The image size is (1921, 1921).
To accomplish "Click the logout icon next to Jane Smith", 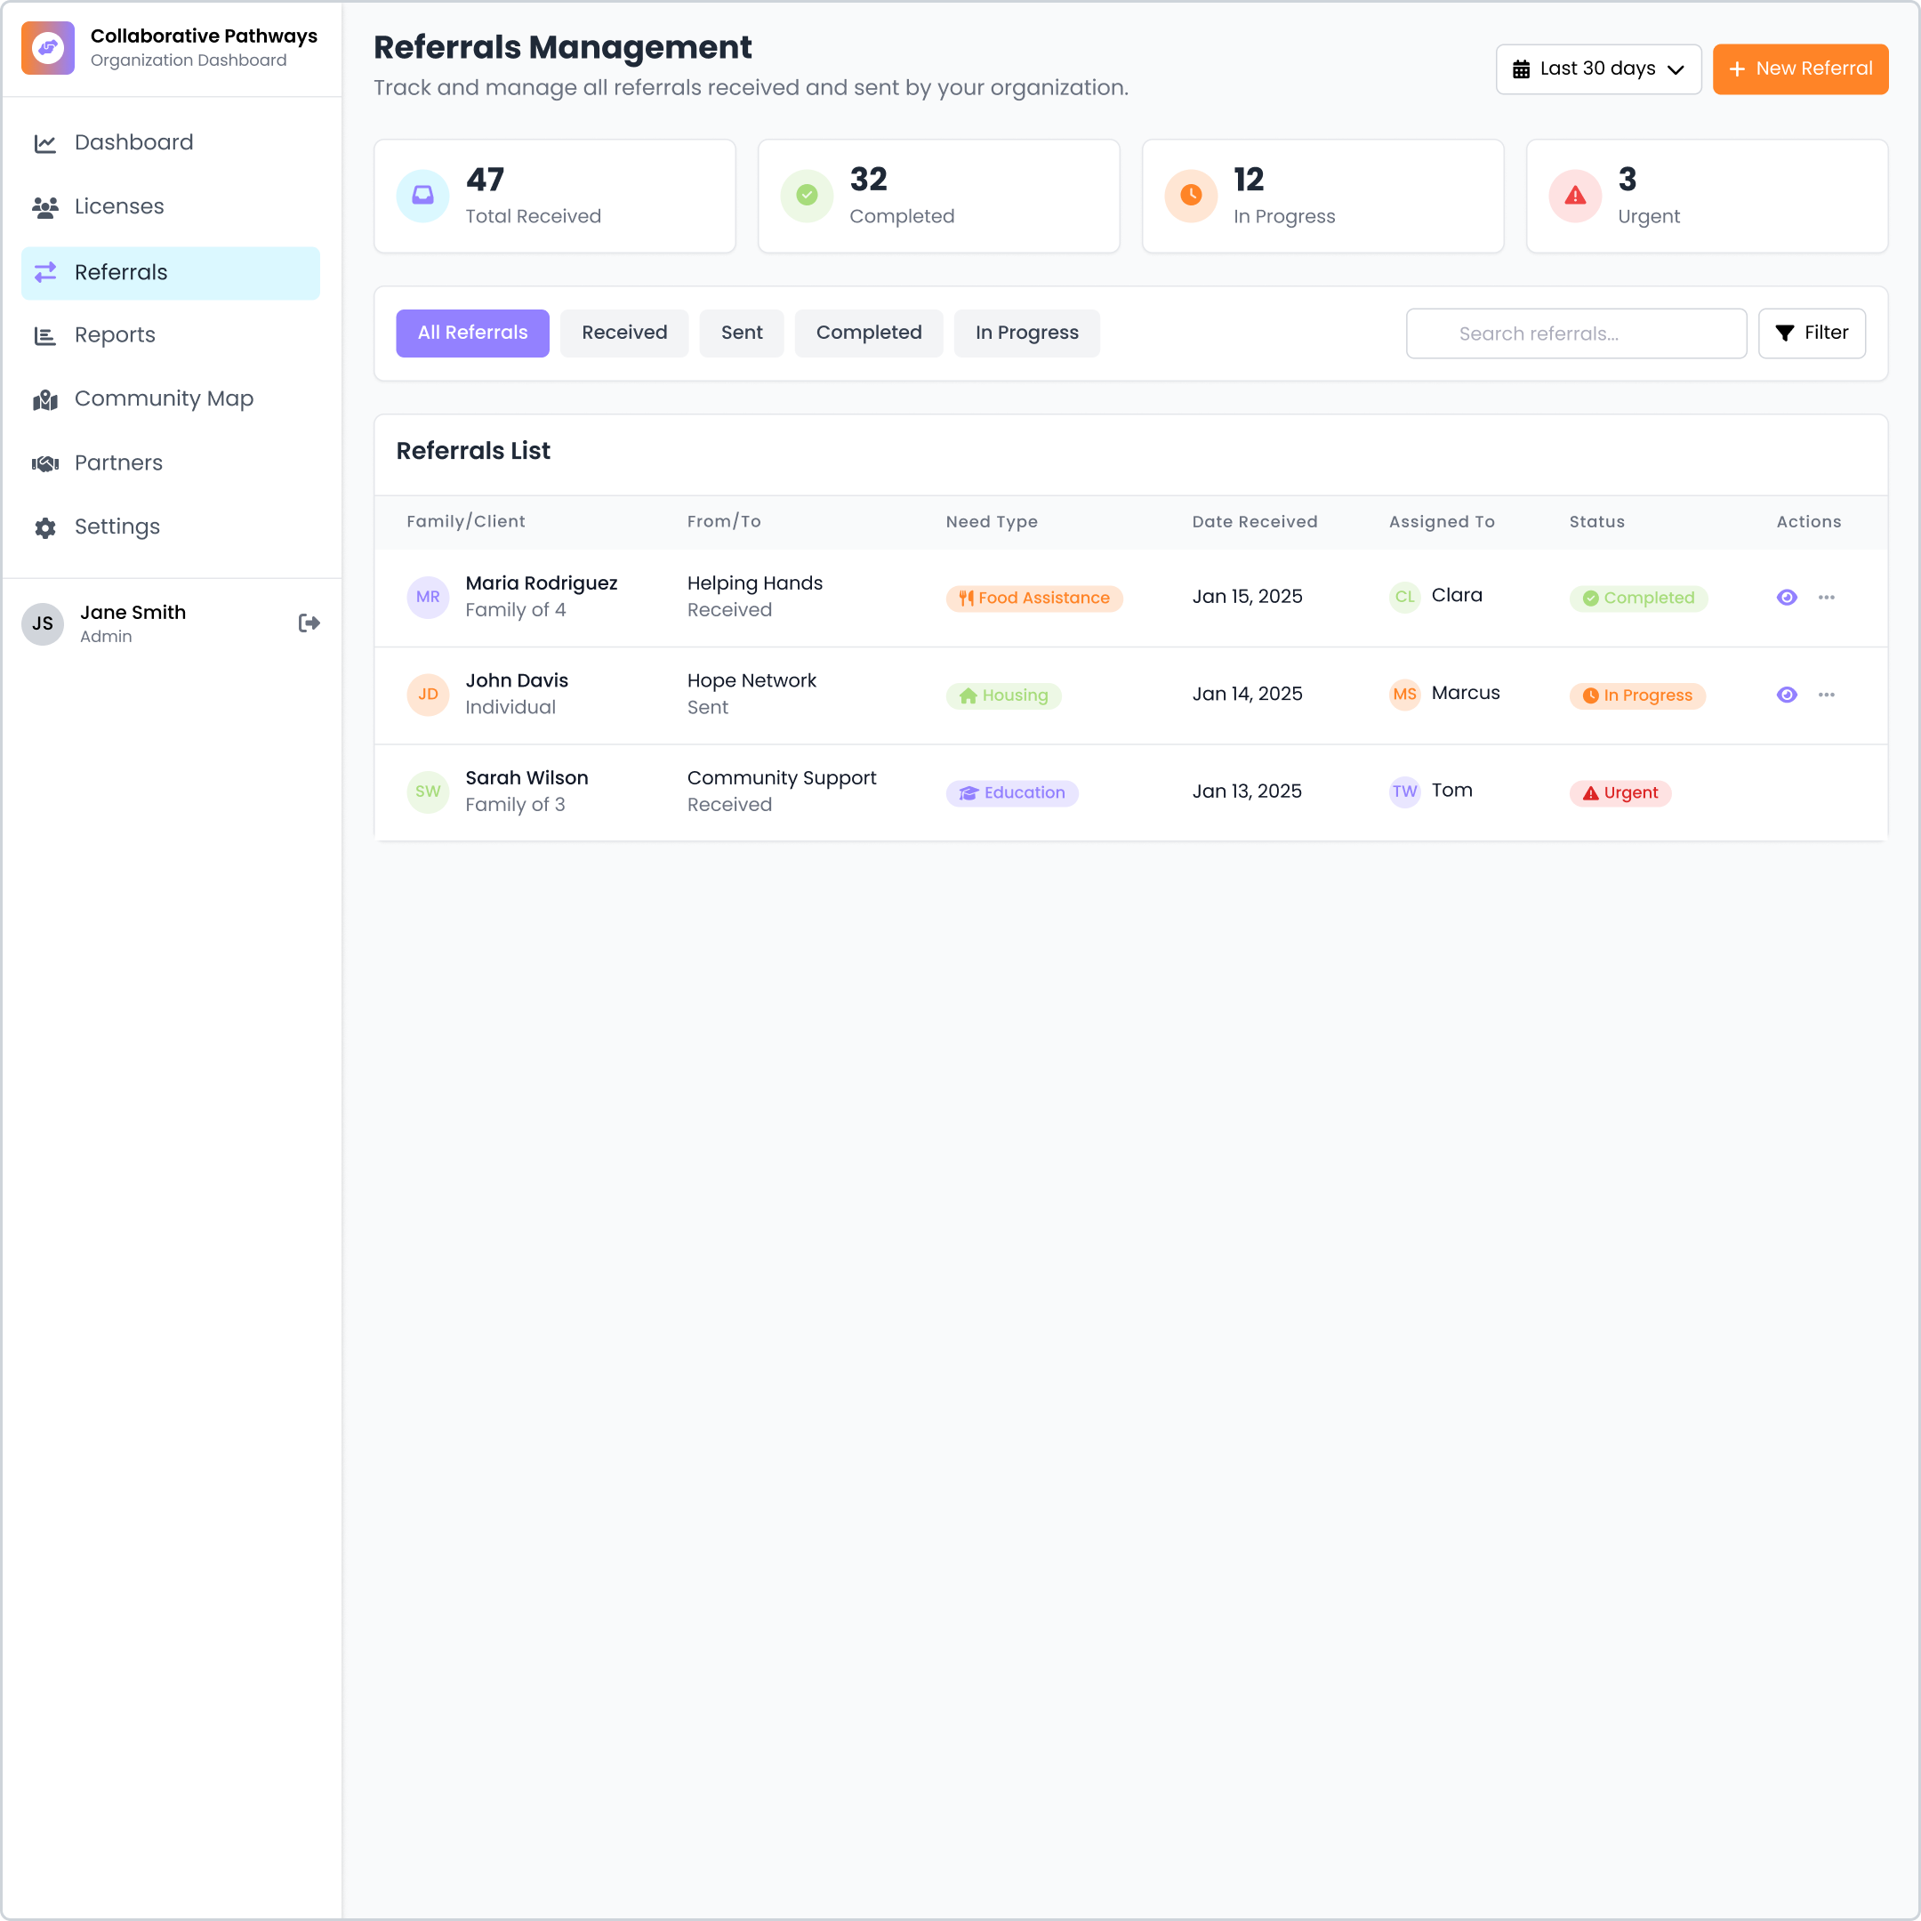I will click(309, 623).
